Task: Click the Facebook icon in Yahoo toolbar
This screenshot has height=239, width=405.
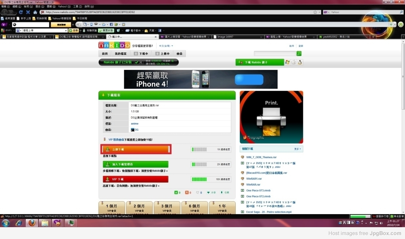Action: point(111,24)
